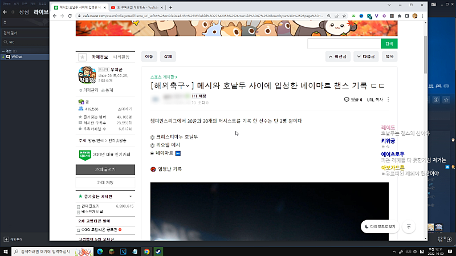Go to previous post with 이전글
Viewport: 456px width, 256px height.
337,56
